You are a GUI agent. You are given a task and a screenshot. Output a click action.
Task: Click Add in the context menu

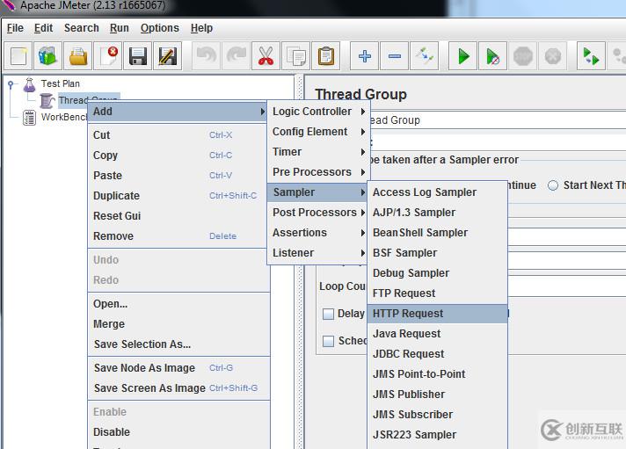[178, 112]
